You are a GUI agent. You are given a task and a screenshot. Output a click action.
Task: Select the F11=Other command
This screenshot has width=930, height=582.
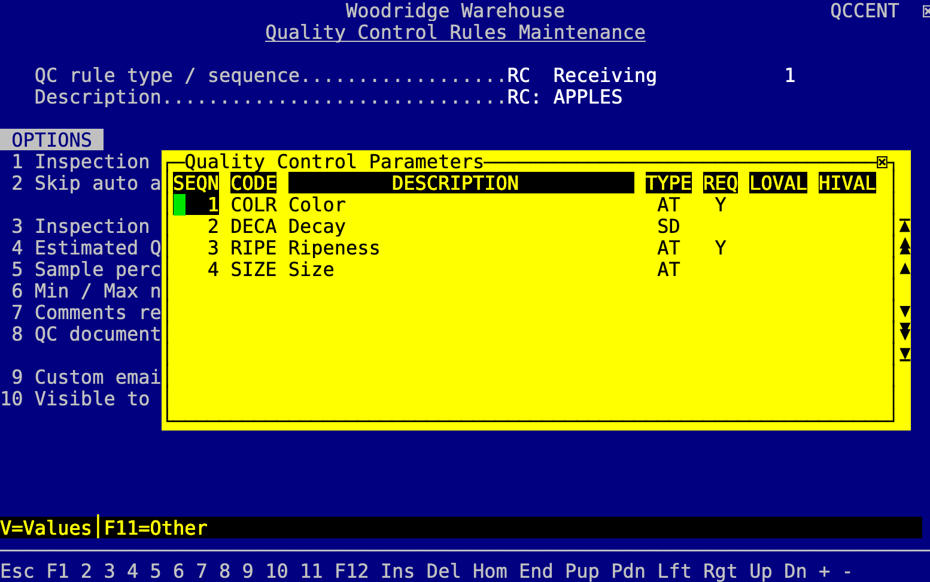coord(156,528)
